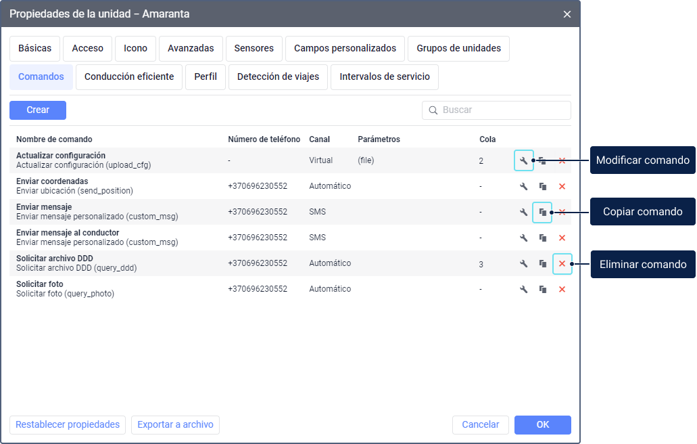Image resolution: width=697 pixels, height=444 pixels.
Task: Close the unit properties dialog
Action: (567, 14)
